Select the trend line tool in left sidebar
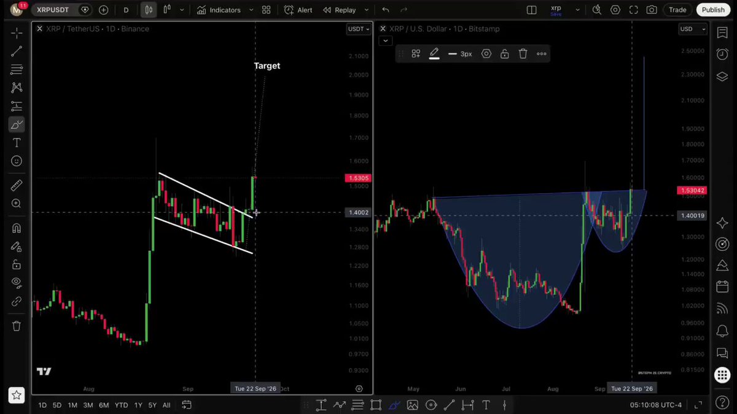The height and width of the screenshot is (414, 737). coord(17,52)
